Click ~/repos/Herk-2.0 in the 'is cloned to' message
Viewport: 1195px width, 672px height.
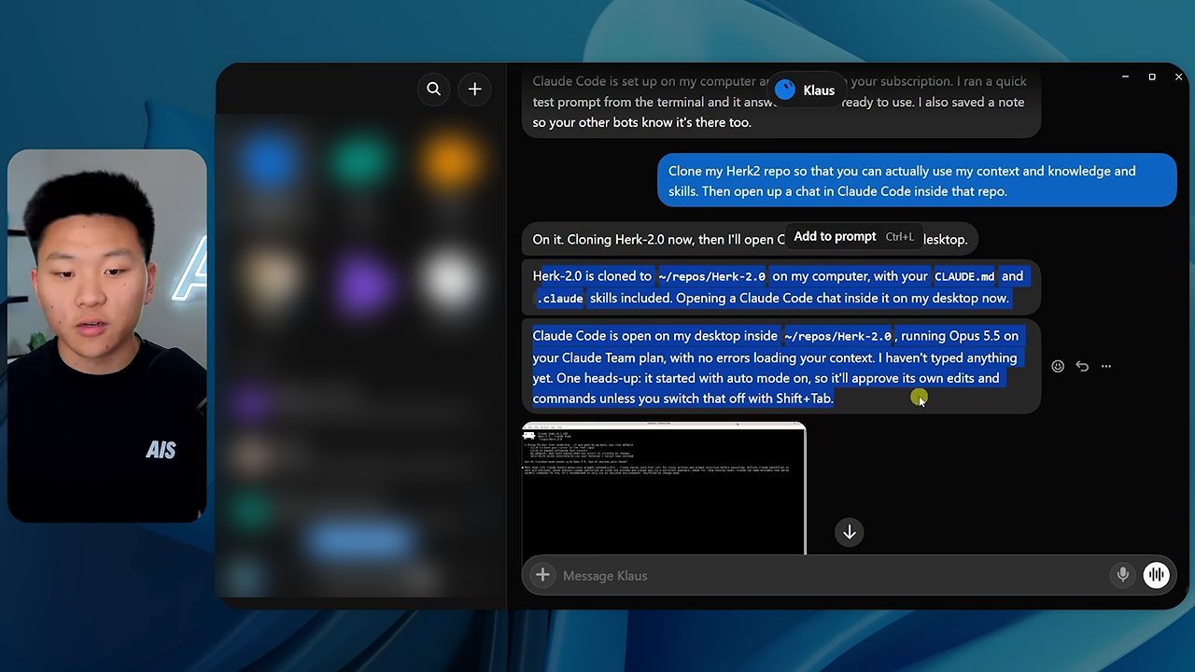[x=711, y=276]
